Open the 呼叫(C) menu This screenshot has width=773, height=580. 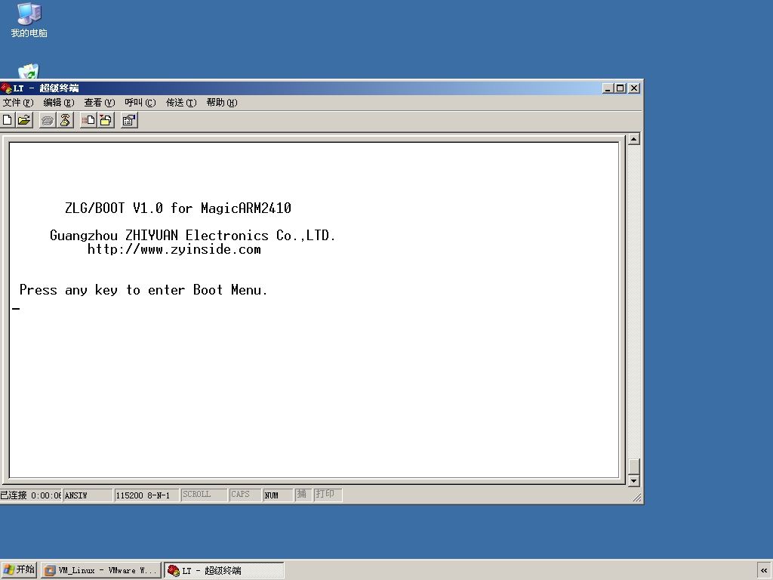click(140, 103)
